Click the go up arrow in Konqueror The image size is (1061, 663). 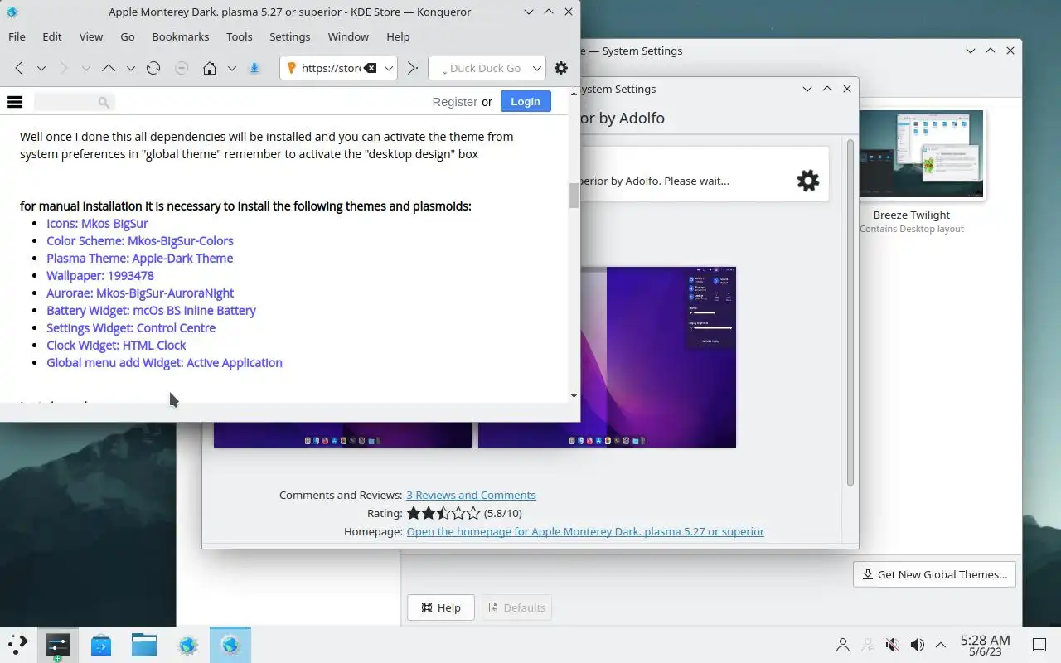click(108, 68)
